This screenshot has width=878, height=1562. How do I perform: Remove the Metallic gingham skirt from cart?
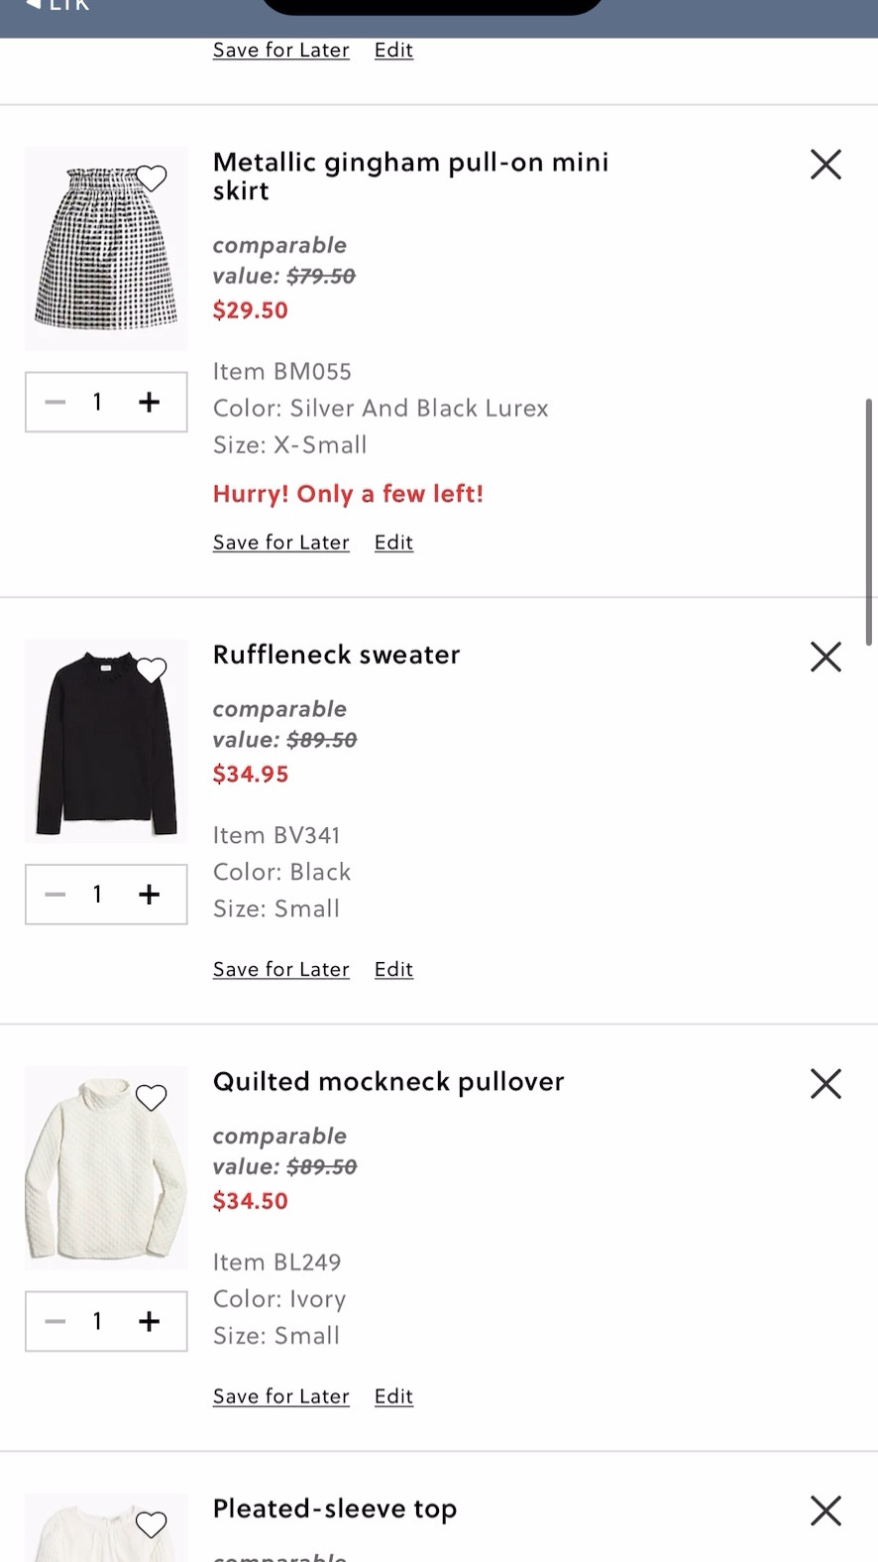[825, 164]
